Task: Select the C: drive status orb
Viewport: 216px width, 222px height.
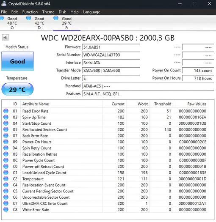Action: point(2,18)
